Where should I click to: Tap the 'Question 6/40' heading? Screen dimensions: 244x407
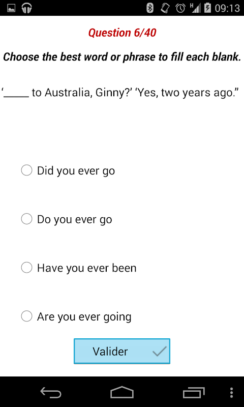click(x=122, y=33)
